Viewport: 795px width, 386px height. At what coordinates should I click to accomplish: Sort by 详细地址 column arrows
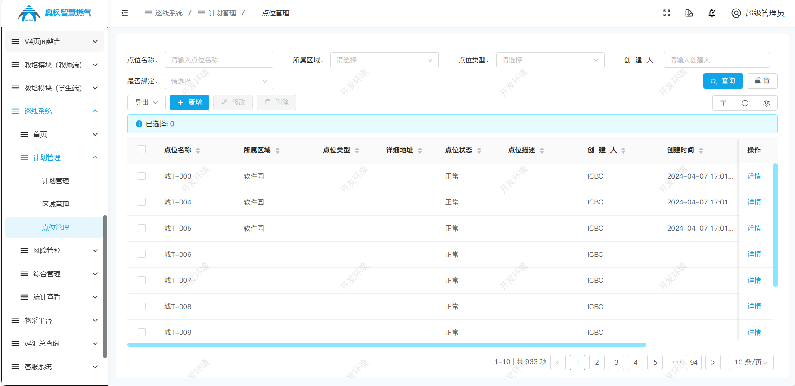(x=420, y=150)
